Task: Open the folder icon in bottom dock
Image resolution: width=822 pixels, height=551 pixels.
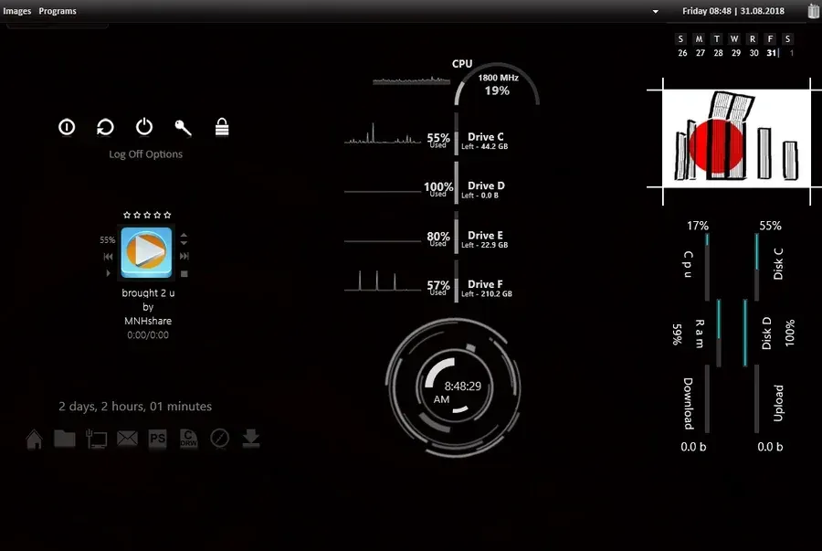Action: (65, 439)
